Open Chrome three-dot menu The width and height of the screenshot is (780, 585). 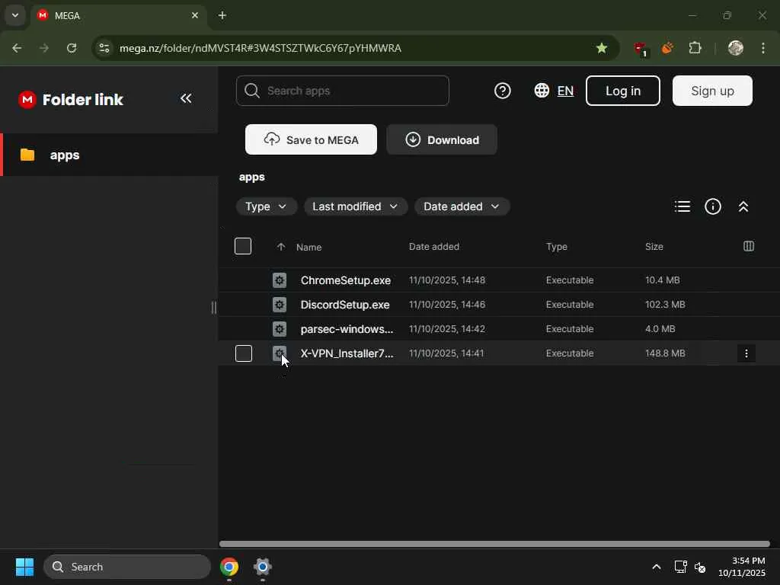(763, 48)
